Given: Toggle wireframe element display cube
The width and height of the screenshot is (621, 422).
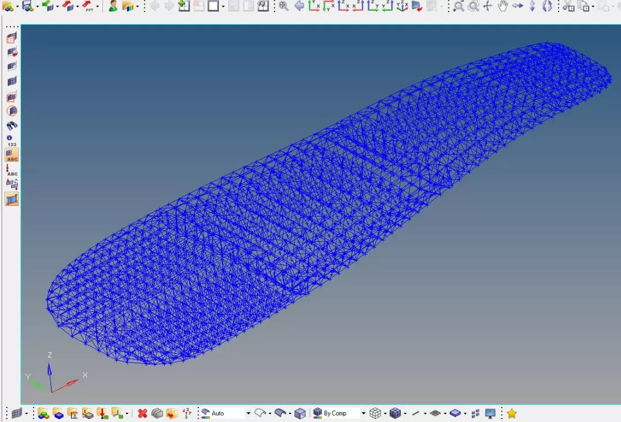Looking at the screenshot, I should click(x=375, y=413).
